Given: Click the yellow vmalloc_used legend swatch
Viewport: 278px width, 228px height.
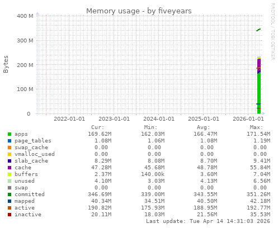Looking at the screenshot, I should (10, 154).
